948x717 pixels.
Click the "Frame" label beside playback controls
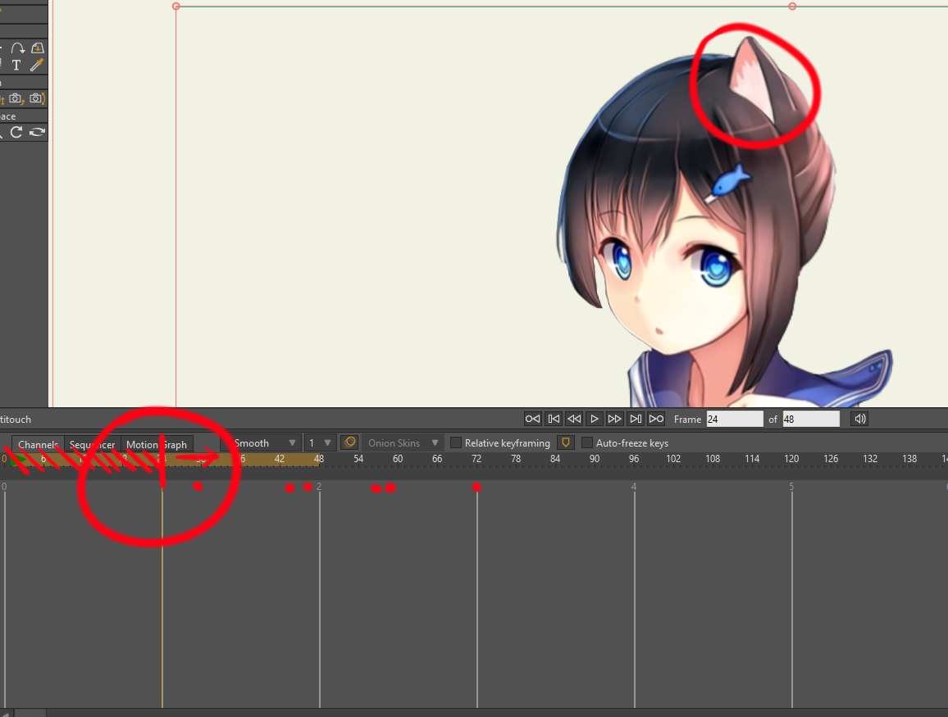687,420
